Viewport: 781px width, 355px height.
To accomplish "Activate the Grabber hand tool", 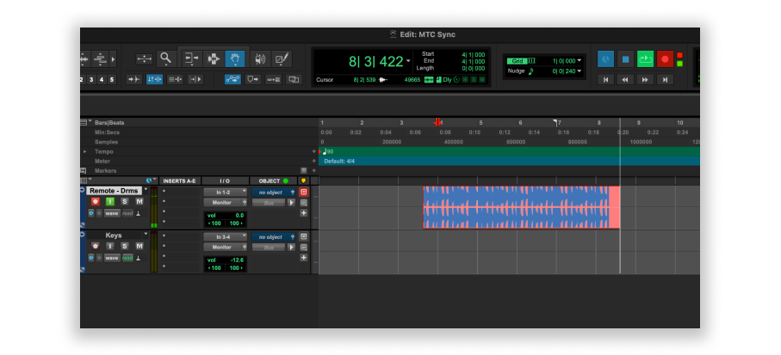I will [x=234, y=58].
